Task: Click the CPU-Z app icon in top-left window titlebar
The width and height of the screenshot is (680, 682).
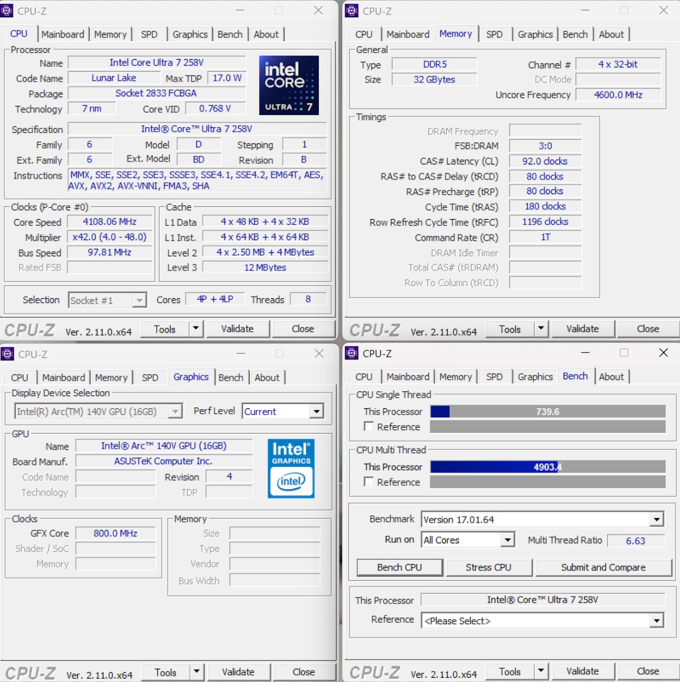Action: (x=7, y=11)
